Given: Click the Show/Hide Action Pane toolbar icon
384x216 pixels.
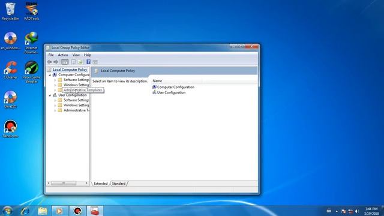Looking at the screenshot, I should click(x=95, y=62).
